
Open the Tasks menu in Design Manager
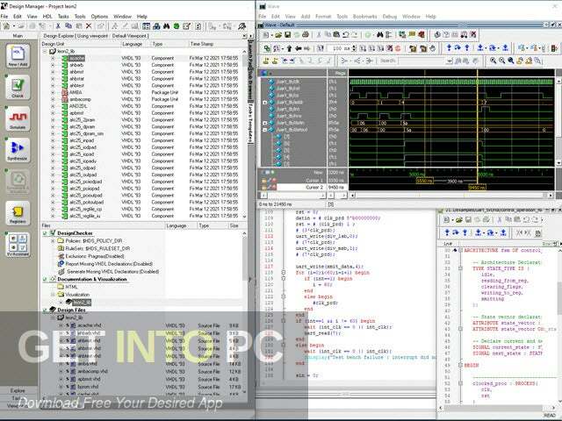pyautogui.click(x=63, y=17)
